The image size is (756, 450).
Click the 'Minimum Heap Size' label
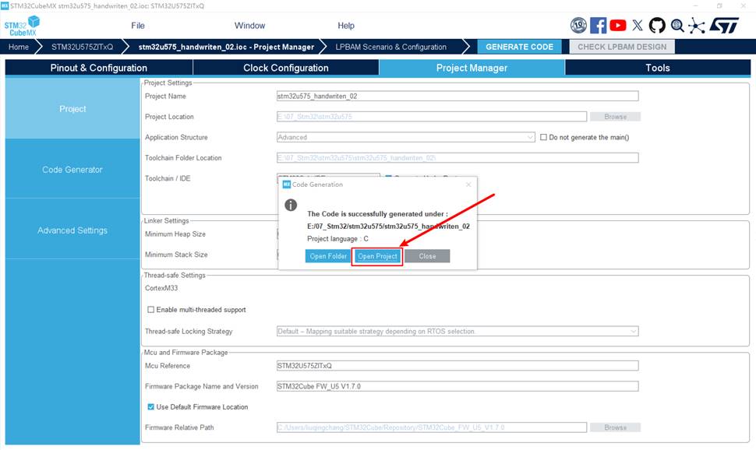coord(175,234)
